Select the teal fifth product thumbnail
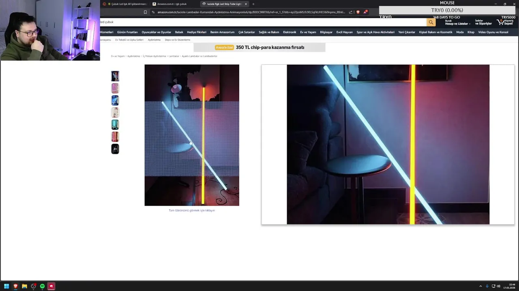 tap(115, 124)
